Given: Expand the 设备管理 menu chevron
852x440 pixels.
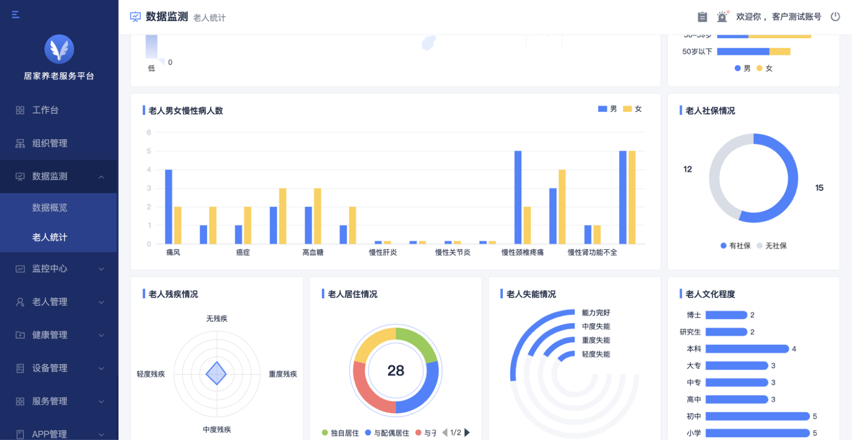Looking at the screenshot, I should pos(101,368).
